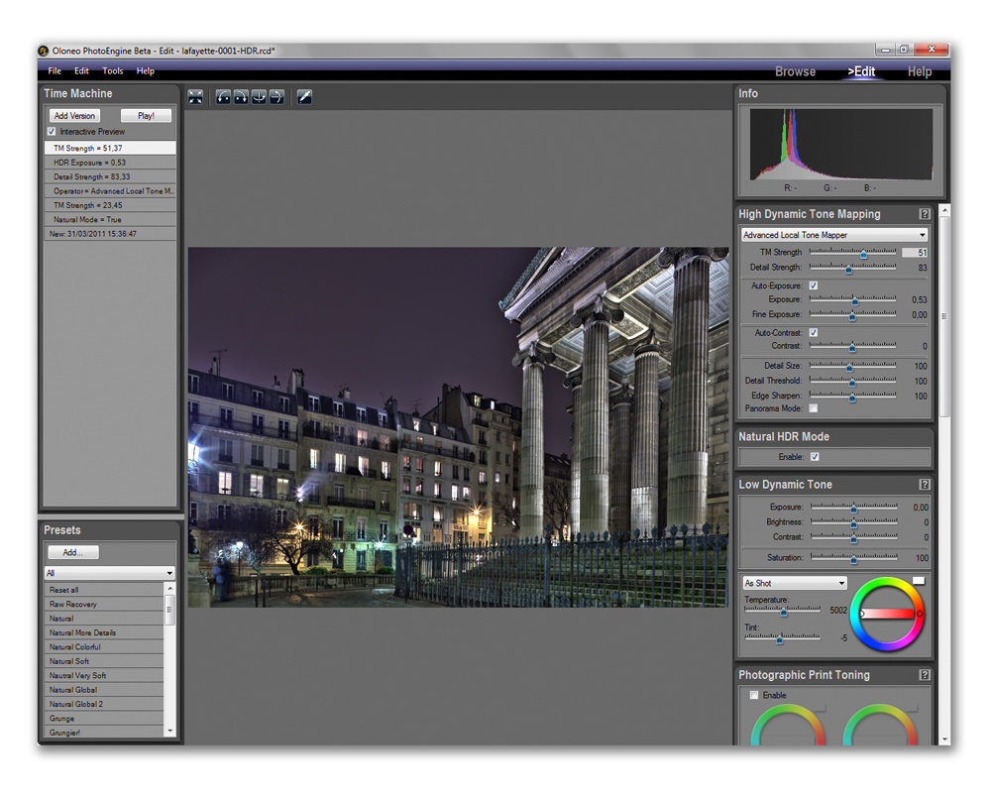The image size is (991, 797).
Task: Click the white balance white swatch
Action: [919, 581]
